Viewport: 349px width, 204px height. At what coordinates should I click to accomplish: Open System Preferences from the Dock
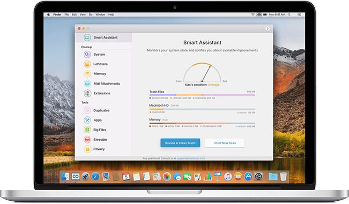pos(258,177)
